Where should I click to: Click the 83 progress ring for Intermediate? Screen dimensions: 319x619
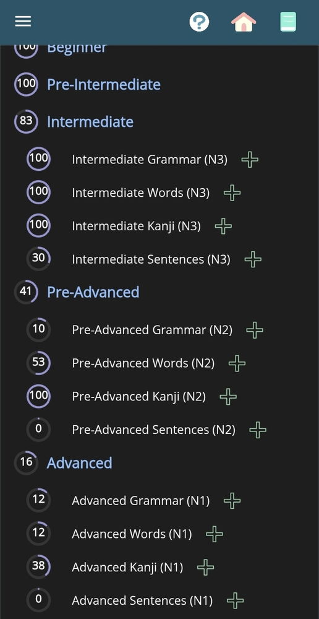[26, 121]
